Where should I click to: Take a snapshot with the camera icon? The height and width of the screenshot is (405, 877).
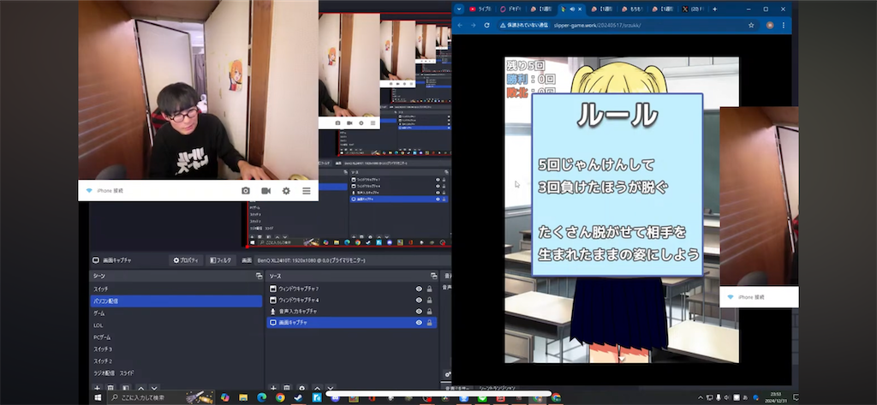pyautogui.click(x=246, y=191)
